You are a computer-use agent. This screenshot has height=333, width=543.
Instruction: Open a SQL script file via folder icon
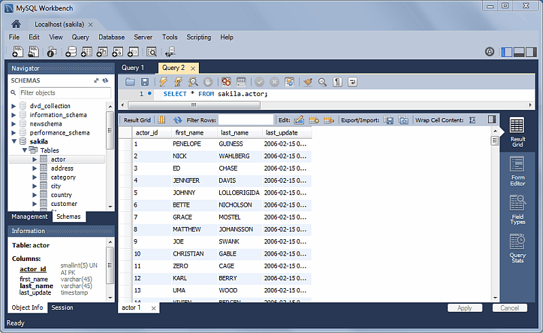tap(130, 82)
